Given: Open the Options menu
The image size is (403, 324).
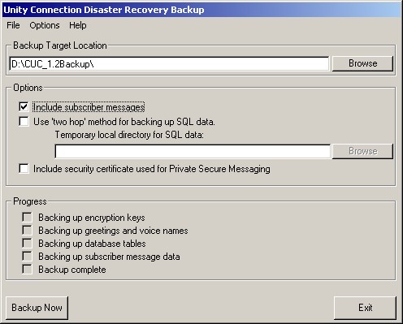Looking at the screenshot, I should click(x=45, y=25).
